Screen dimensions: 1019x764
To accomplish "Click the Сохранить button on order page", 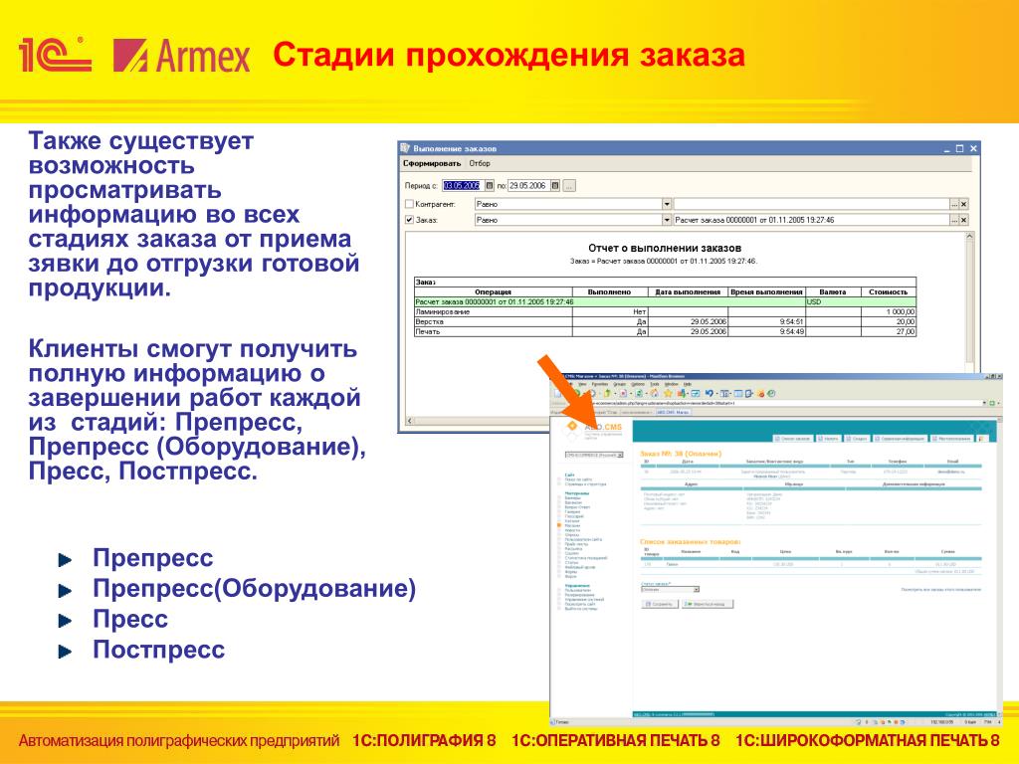I will [660, 604].
